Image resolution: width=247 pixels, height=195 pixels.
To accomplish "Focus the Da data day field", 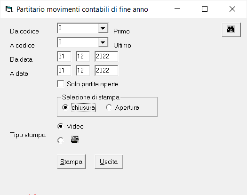I will (x=64, y=57).
